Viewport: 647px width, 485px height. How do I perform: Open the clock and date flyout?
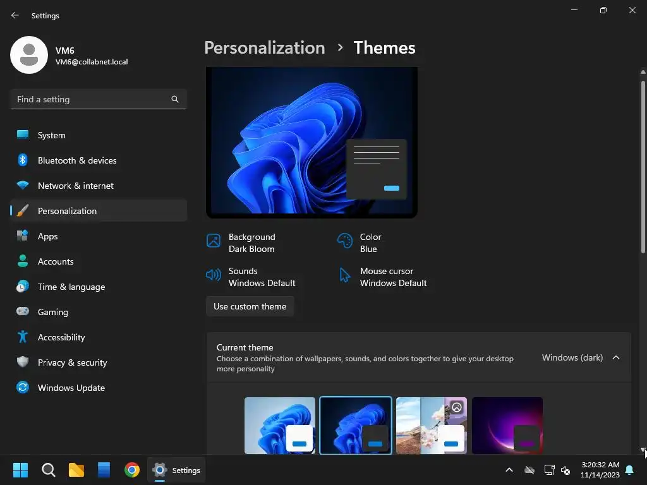pos(600,470)
